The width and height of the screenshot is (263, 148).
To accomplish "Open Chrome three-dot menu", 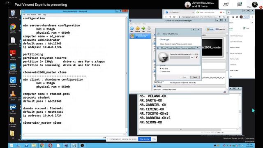I will [252, 17].
